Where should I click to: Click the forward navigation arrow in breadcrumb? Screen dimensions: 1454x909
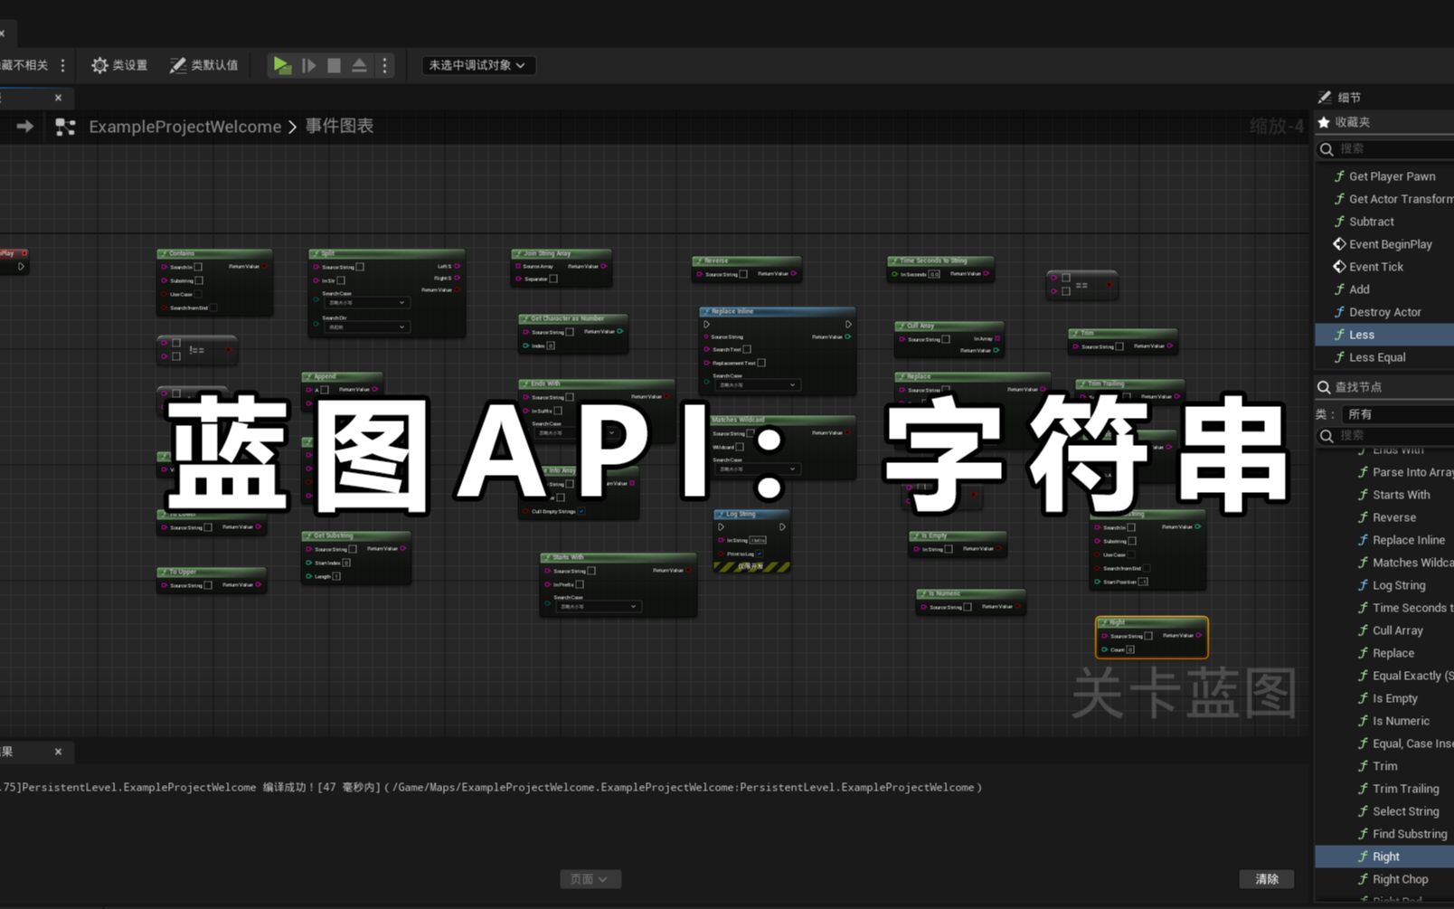[25, 127]
